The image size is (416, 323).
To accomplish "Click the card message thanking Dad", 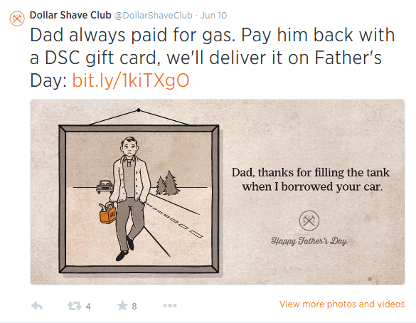I will tap(311, 179).
